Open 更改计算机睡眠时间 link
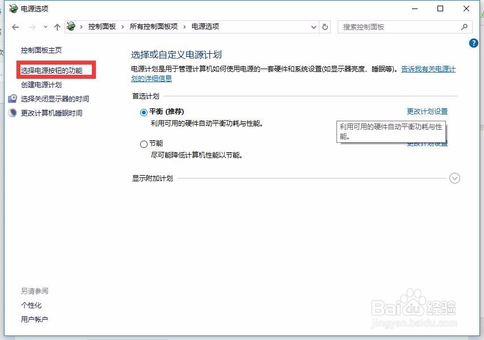 [52, 113]
